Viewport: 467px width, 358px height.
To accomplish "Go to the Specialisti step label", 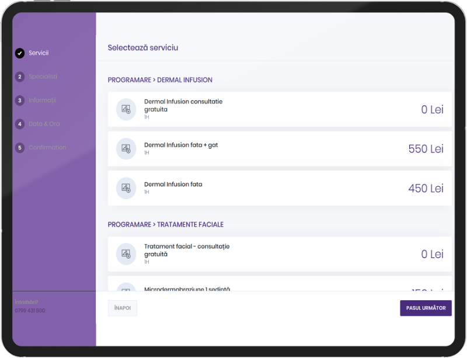I will tap(43, 77).
